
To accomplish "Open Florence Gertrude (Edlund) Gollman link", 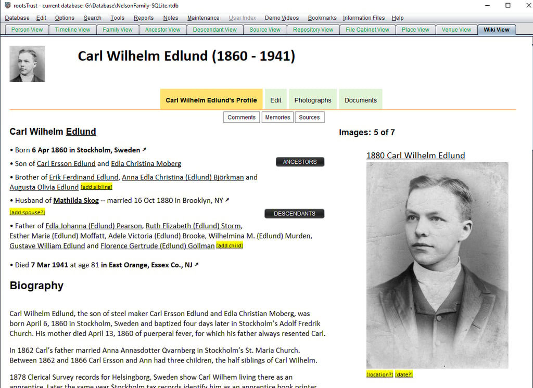I will point(157,245).
